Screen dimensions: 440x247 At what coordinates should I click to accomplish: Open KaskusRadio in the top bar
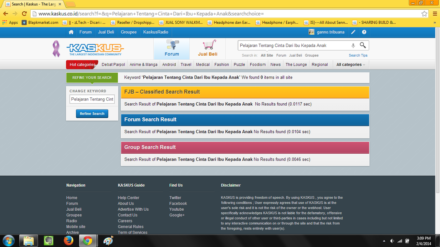coord(156,32)
